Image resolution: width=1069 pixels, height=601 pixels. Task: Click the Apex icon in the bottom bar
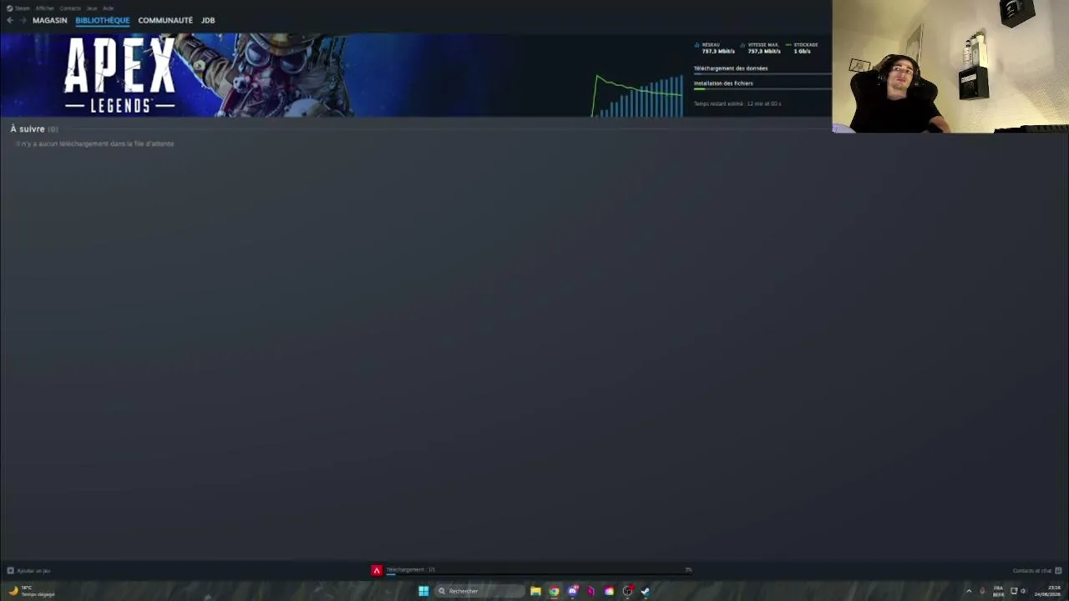(x=377, y=570)
